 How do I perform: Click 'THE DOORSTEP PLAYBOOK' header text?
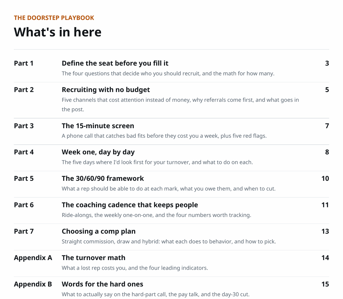(54, 18)
